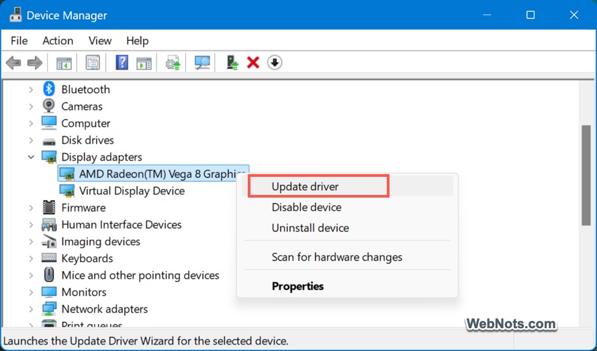
Task: Select the Monitors label
Action: (84, 292)
